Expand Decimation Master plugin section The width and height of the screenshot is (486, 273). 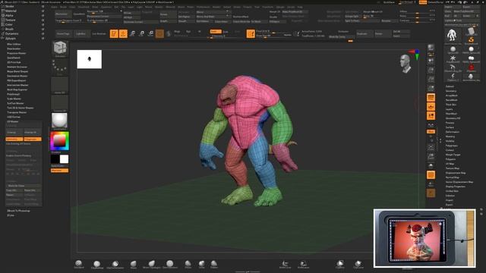tap(17, 76)
